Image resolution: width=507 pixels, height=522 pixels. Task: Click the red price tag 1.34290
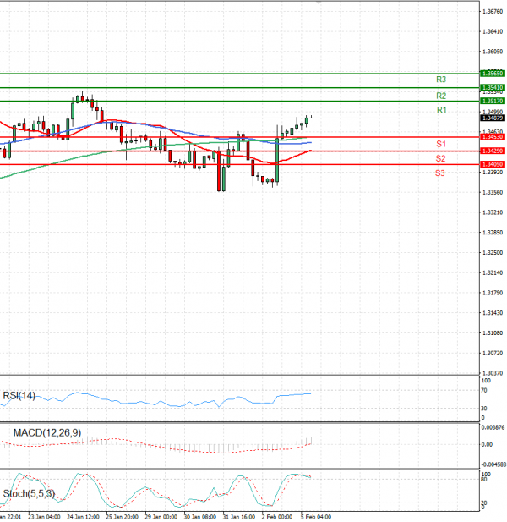click(x=493, y=151)
